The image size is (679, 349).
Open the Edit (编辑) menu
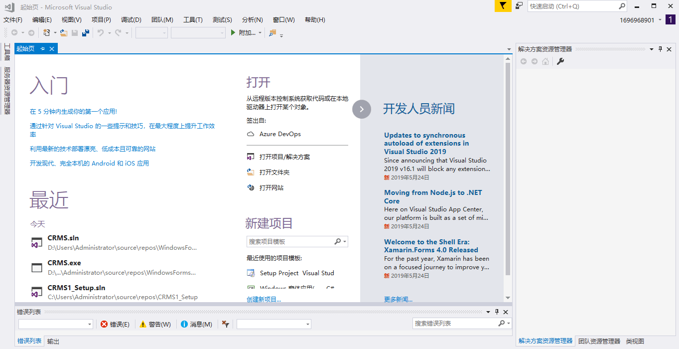42,20
